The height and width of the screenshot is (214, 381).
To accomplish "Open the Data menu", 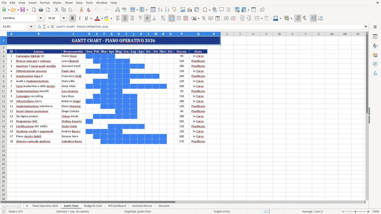I will pos(79,3).
